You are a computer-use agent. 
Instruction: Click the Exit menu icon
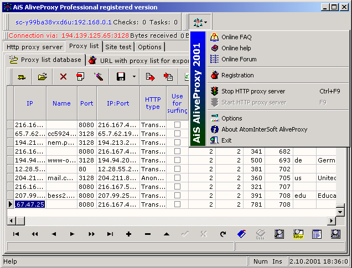[x=214, y=140]
